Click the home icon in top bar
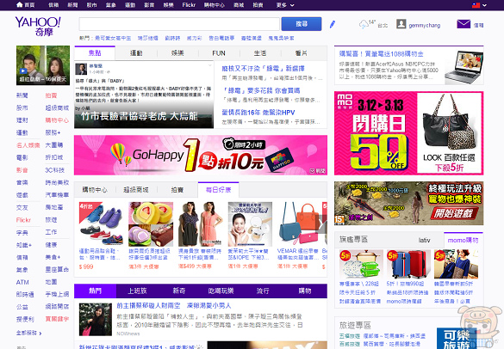 (x=20, y=5)
